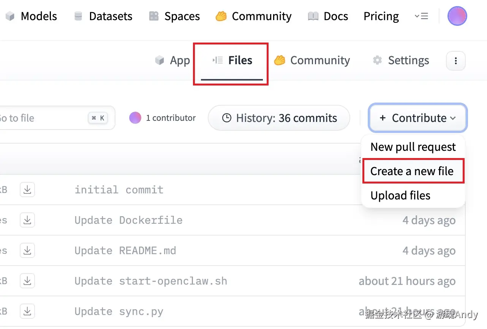Switch to the Files tab

(232, 61)
